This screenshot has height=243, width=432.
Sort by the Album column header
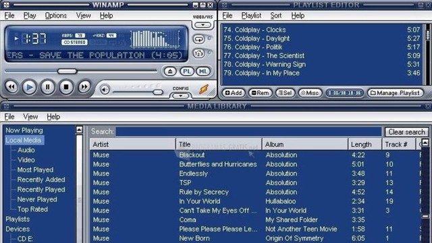(305, 144)
